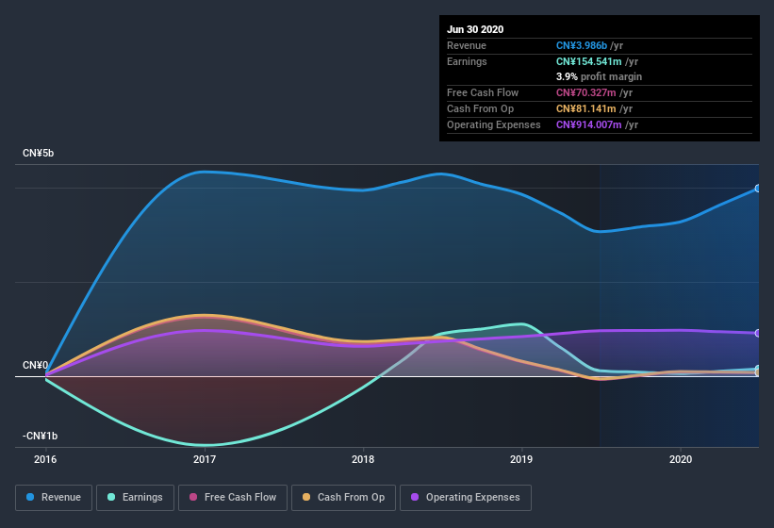
Task: Click the Jun 30 2020 tooltip date
Action: click(475, 29)
